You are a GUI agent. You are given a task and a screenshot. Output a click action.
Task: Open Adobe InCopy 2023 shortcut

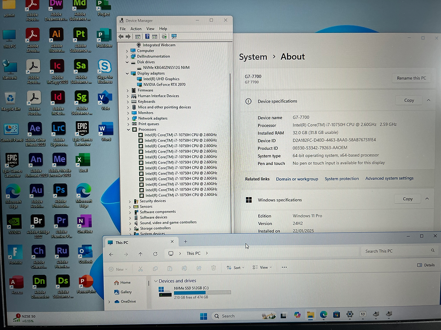[57, 71]
